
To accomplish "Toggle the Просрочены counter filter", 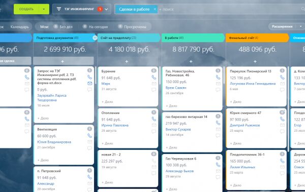I will point(132,26).
